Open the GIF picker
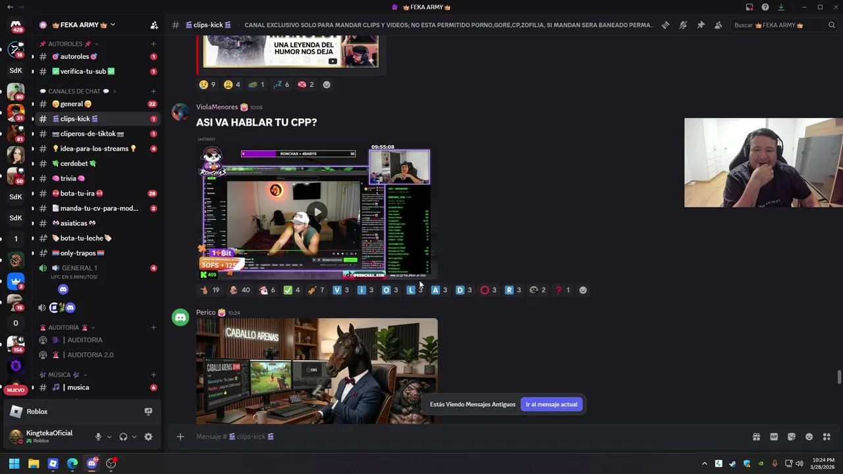This screenshot has height=474, width=843. [x=774, y=436]
